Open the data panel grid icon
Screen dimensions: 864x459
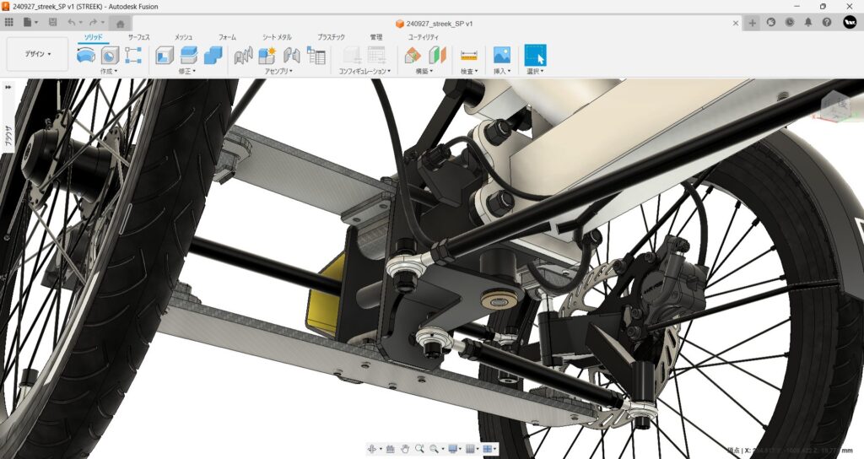coord(8,23)
